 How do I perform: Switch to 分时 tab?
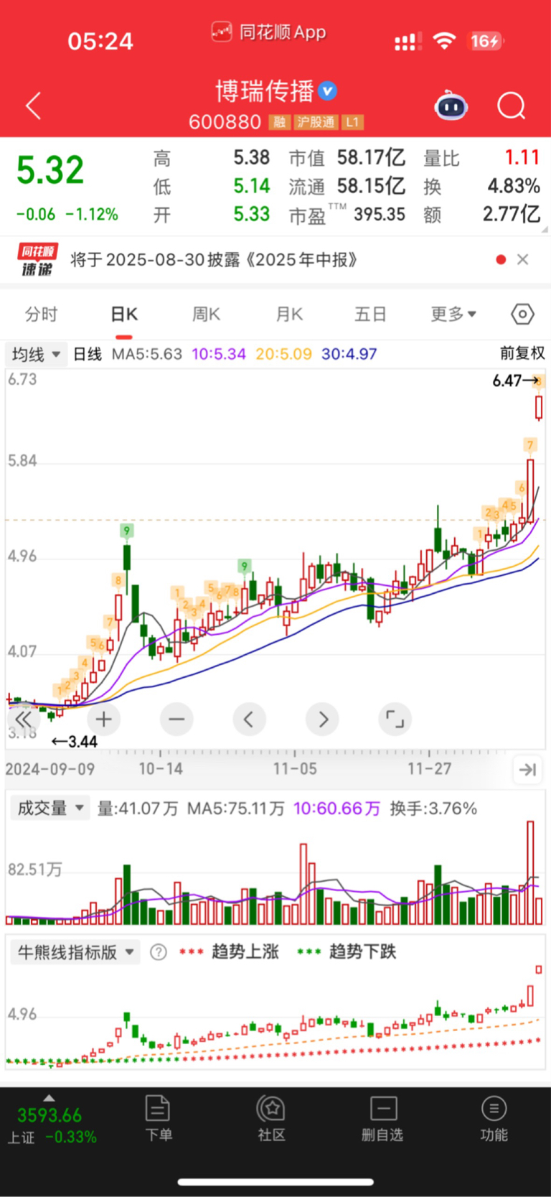pos(42,314)
